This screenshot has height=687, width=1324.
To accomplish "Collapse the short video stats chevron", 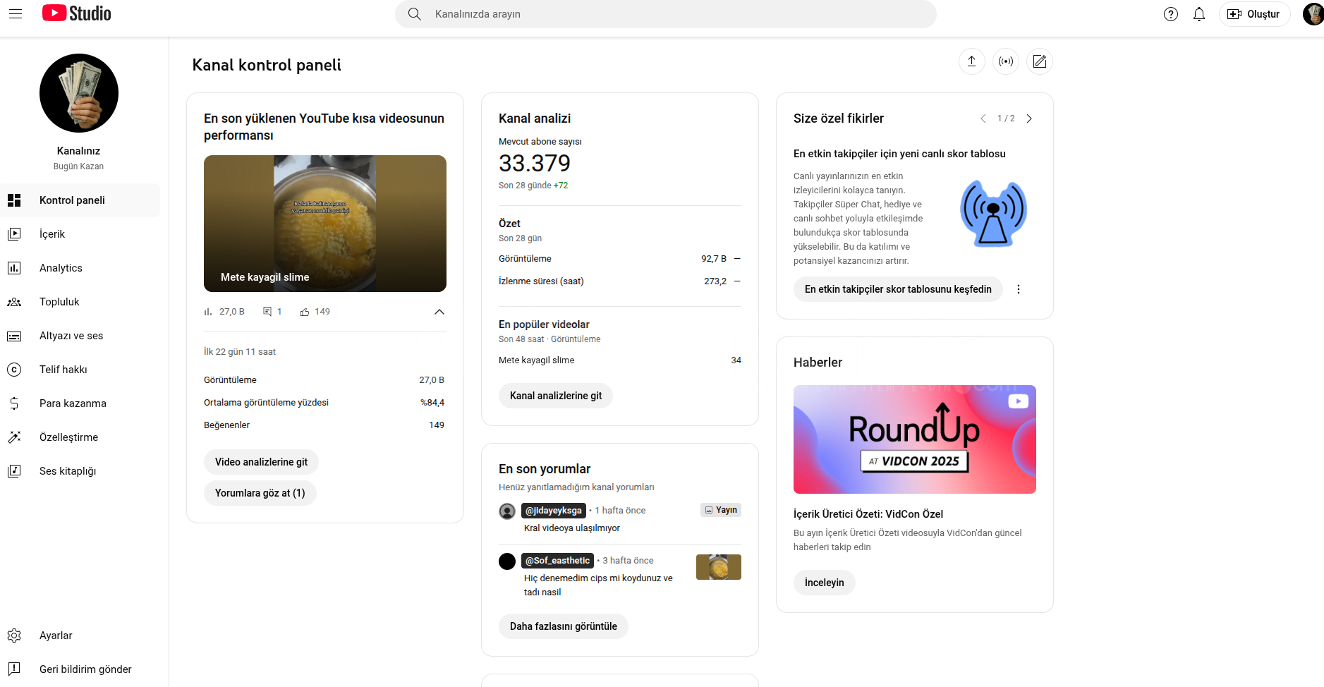I will click(x=439, y=312).
